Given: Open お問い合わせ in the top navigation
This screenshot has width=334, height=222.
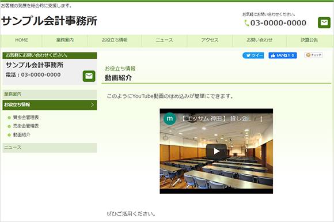Looking at the screenshot, I should tap(260, 40).
